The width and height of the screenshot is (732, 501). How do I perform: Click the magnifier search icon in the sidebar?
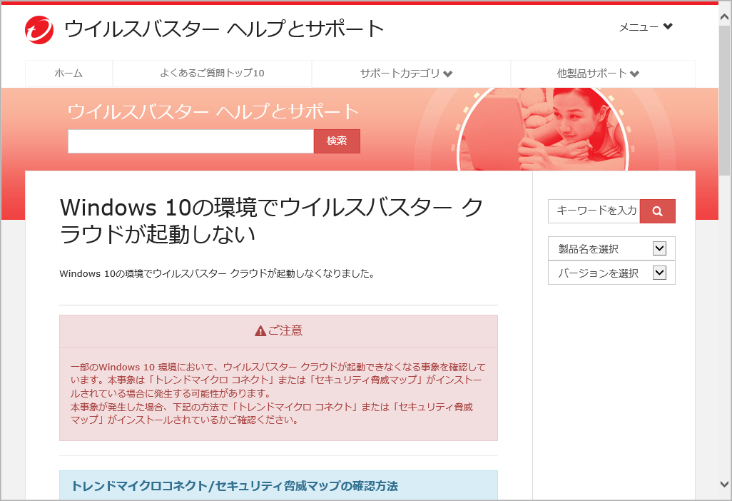pos(657,211)
